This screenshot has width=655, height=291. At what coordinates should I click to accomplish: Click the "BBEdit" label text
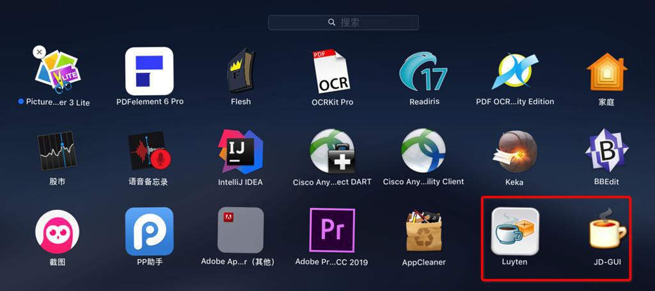tap(606, 182)
